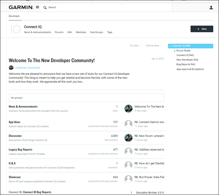
Task: Open the News & Announcements forum heading
Action: pyautogui.click(x=23, y=106)
